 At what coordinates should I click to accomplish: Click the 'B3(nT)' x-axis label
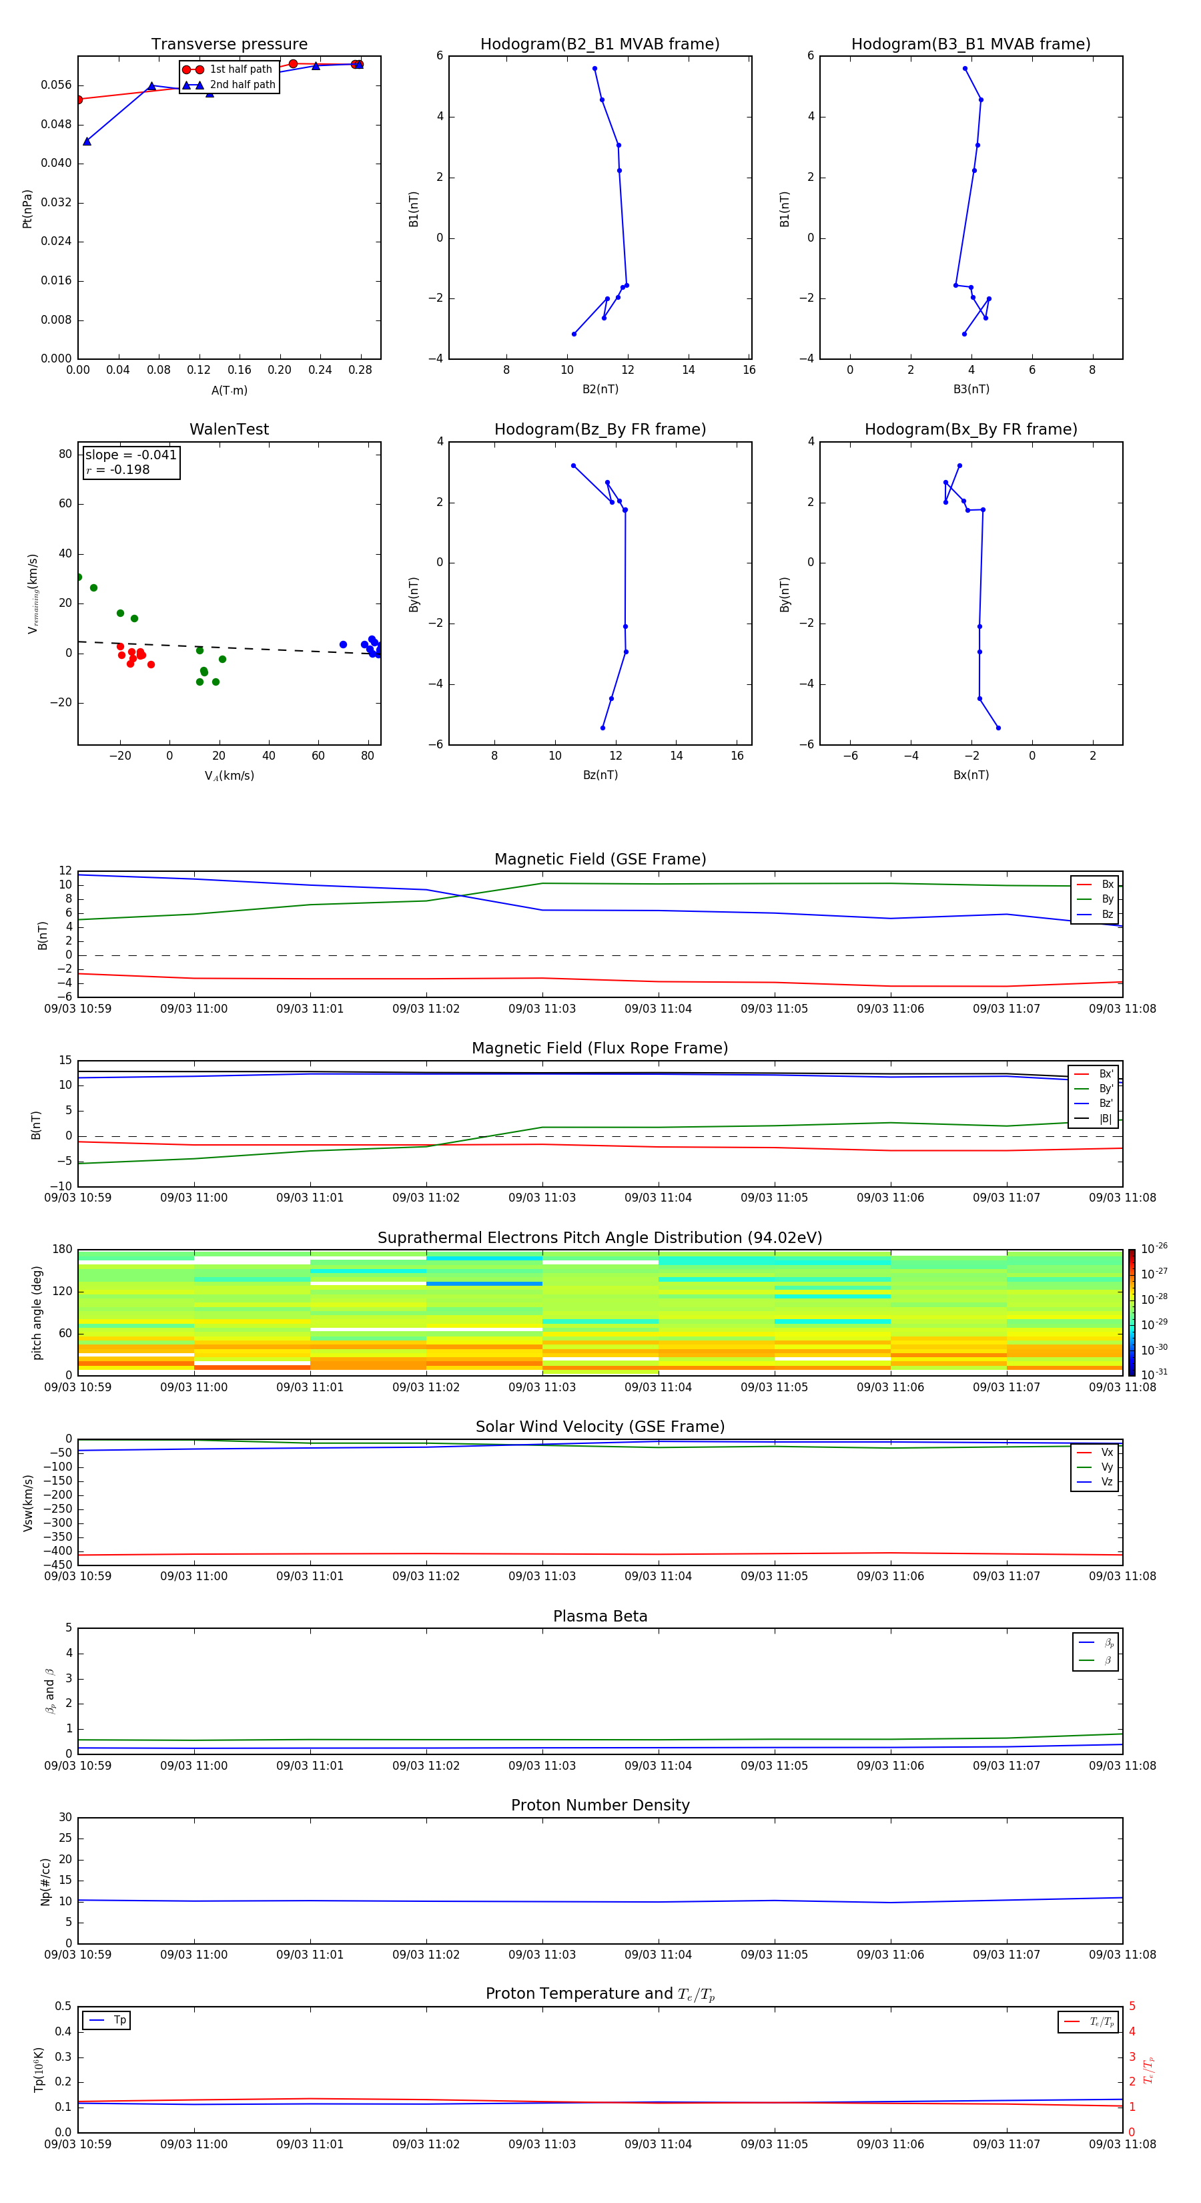(x=971, y=390)
